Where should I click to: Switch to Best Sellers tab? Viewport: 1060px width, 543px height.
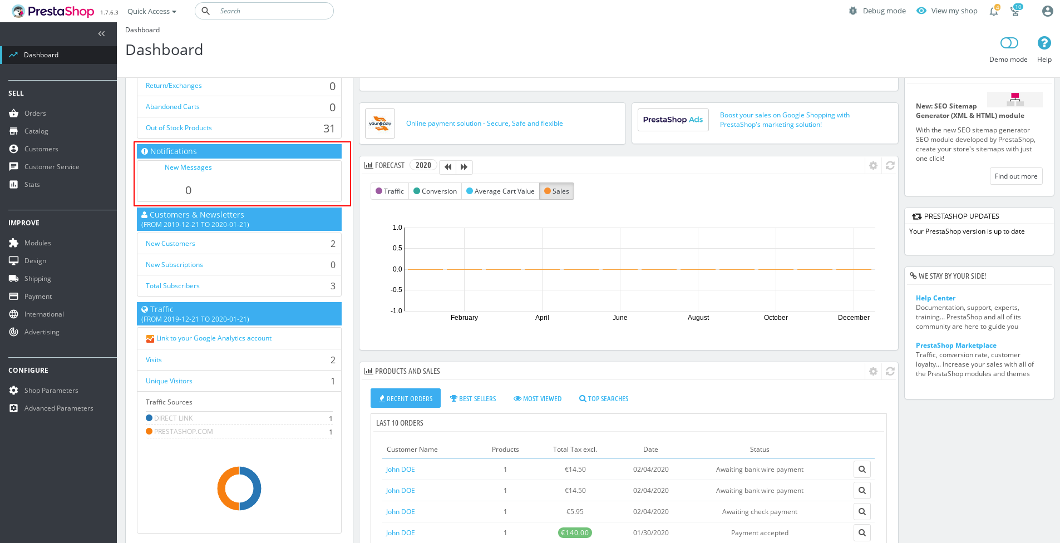[x=473, y=399]
